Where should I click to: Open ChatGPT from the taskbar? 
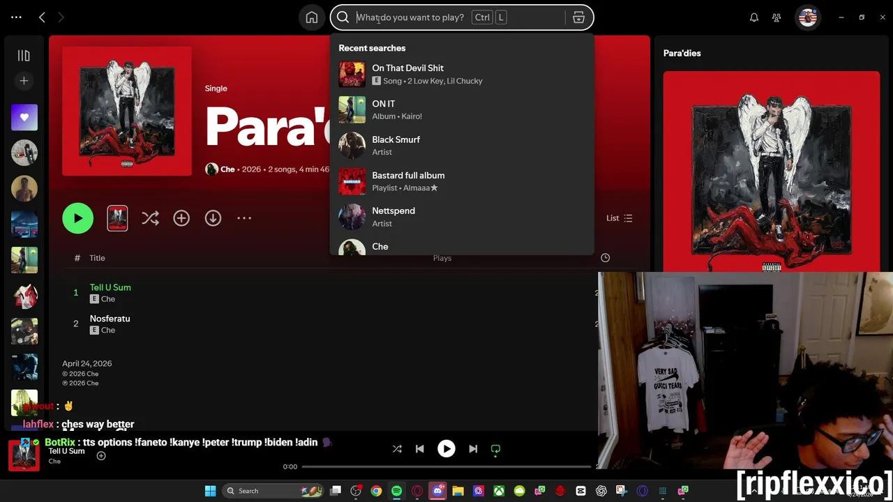tap(601, 491)
